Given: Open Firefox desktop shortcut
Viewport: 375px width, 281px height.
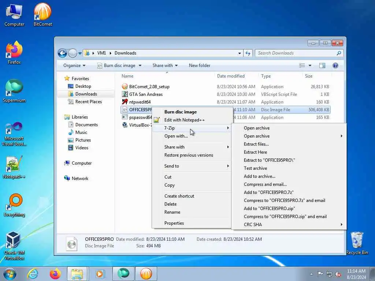Looking at the screenshot, I should click(x=14, y=53).
